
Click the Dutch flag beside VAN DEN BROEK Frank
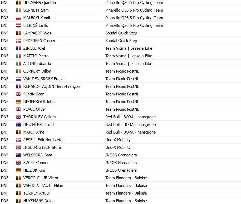(x=18, y=79)
